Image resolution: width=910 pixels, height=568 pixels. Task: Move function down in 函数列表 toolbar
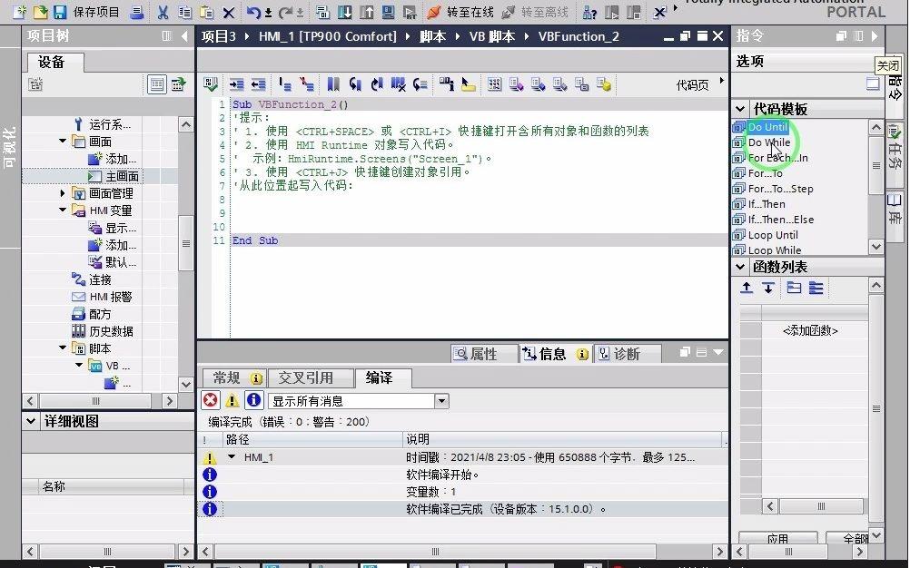(x=768, y=288)
